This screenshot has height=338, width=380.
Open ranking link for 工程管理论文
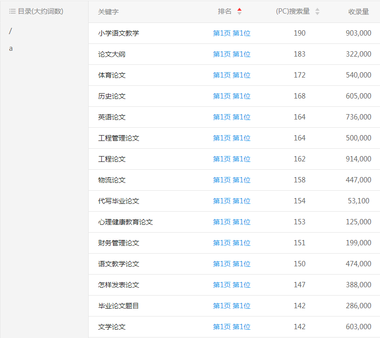pyautogui.click(x=231, y=138)
